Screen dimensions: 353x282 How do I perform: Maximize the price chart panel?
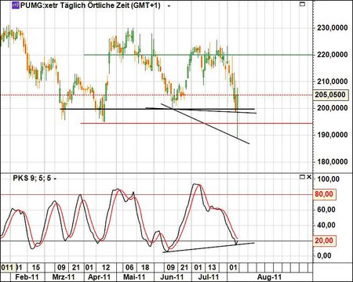[x=302, y=4]
